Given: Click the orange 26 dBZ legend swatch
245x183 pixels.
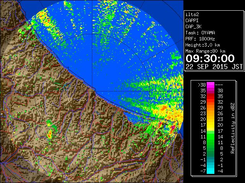Looking at the screenshot, I should [210, 108].
